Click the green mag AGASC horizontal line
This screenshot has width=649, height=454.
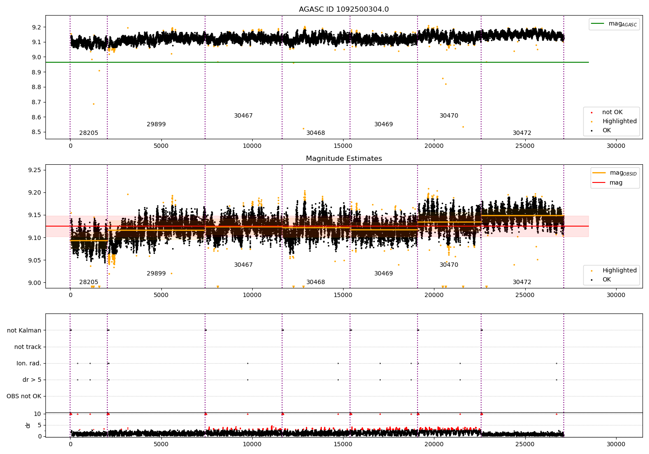317,62
